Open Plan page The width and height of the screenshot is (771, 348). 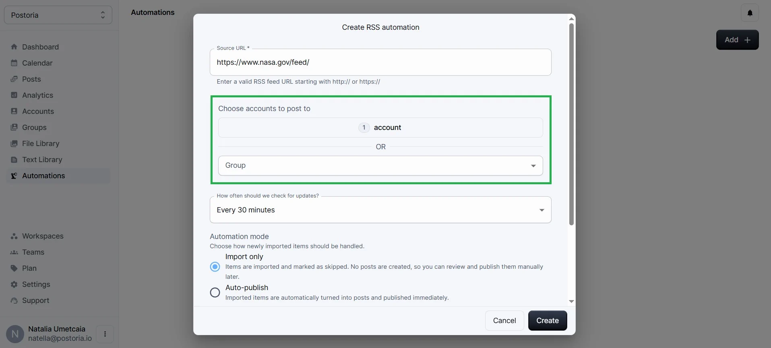(x=58, y=268)
